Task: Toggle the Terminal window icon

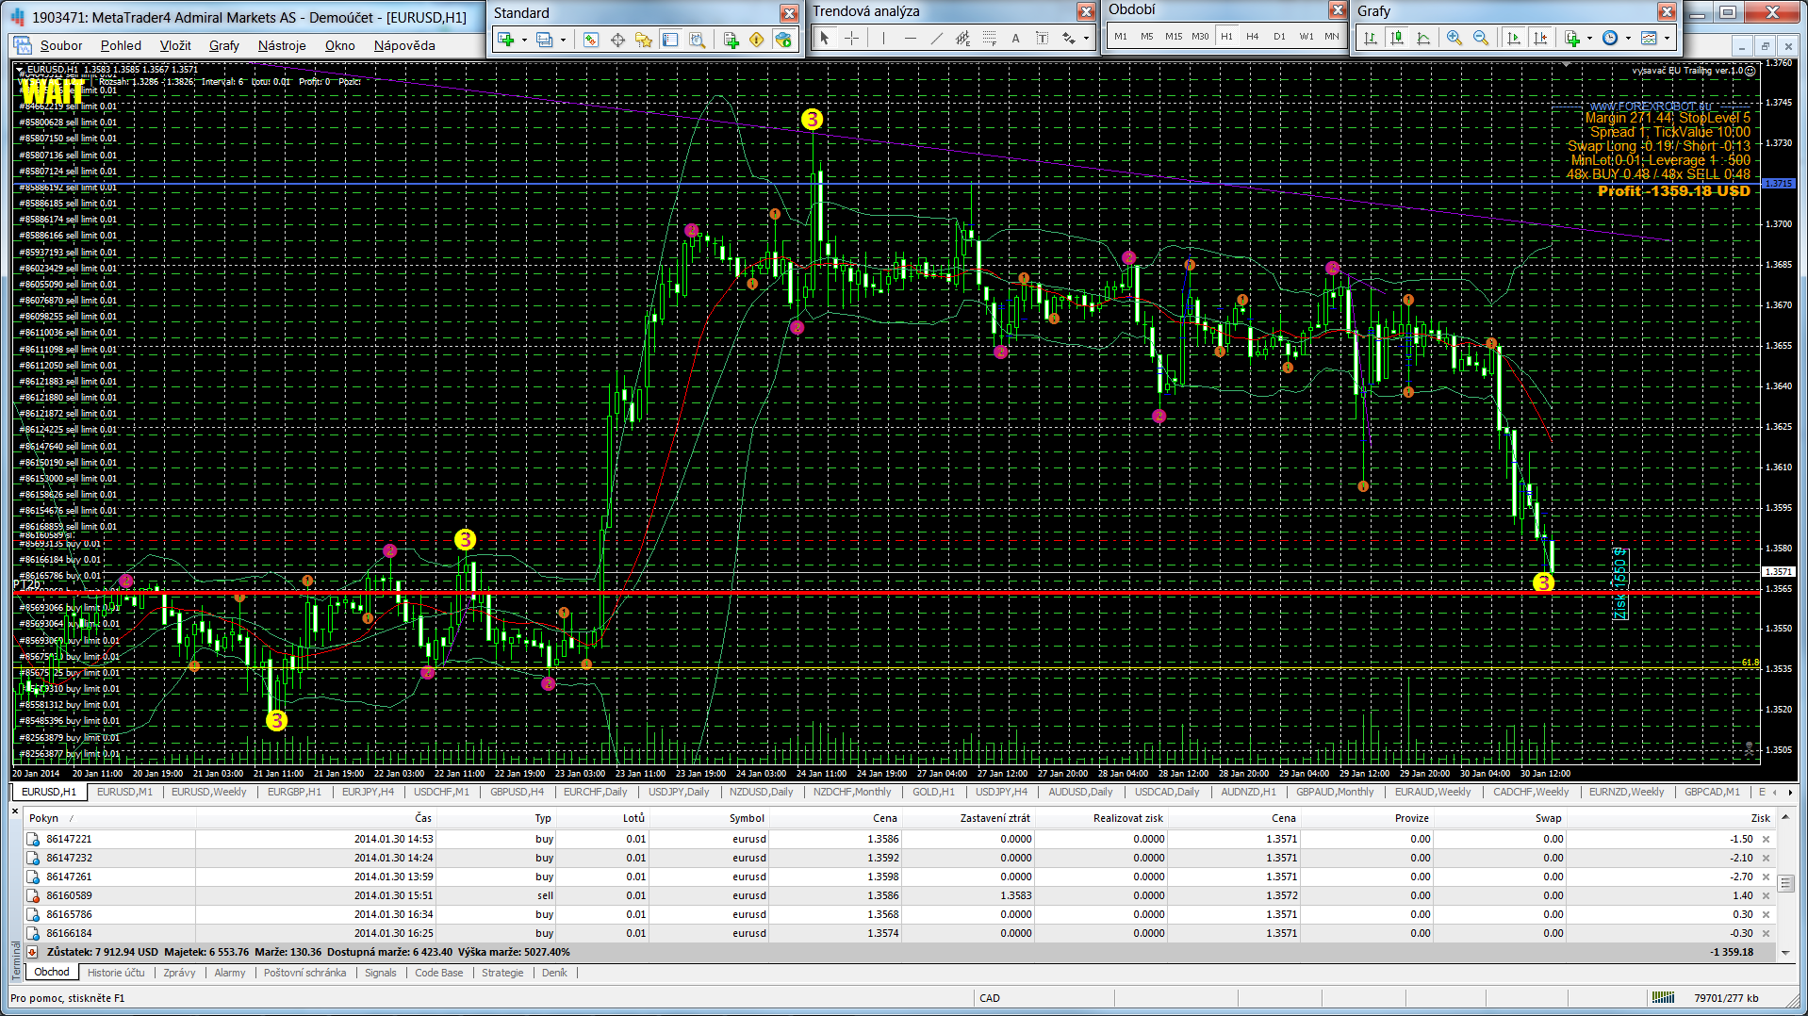Action: [x=670, y=39]
